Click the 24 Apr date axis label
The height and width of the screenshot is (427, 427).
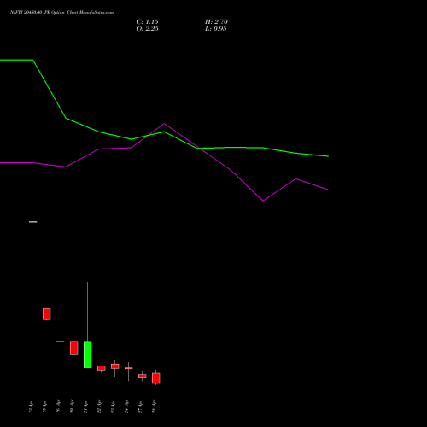point(126,407)
